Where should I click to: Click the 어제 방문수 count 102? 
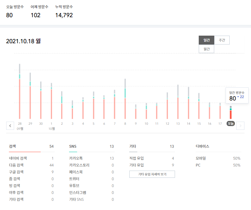[35, 15]
